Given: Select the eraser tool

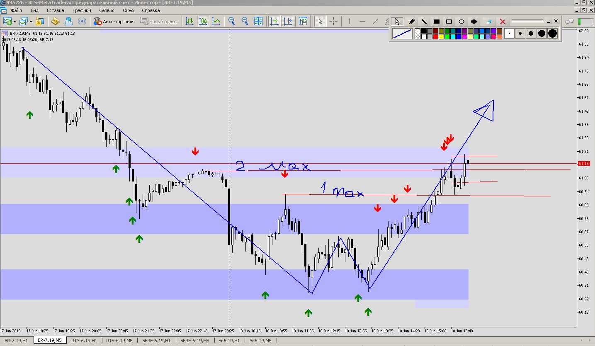Looking at the screenshot, I should point(489,21).
